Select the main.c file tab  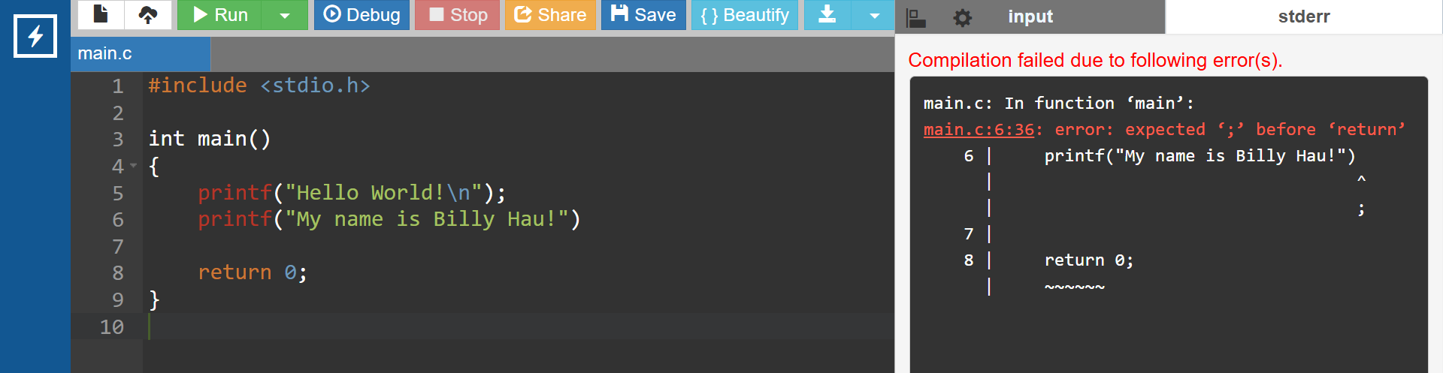(141, 53)
